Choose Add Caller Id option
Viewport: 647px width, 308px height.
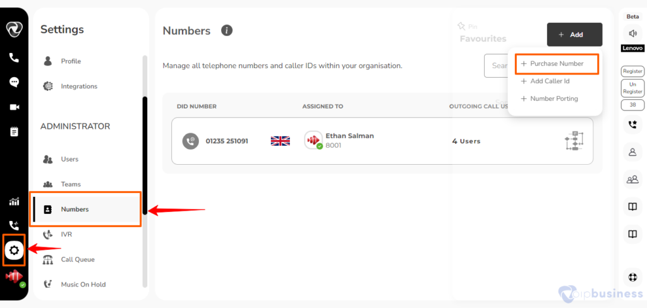click(x=545, y=81)
